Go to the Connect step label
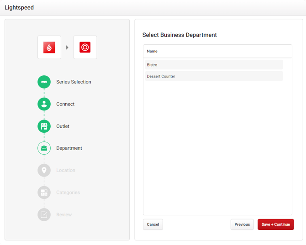 tap(65, 104)
